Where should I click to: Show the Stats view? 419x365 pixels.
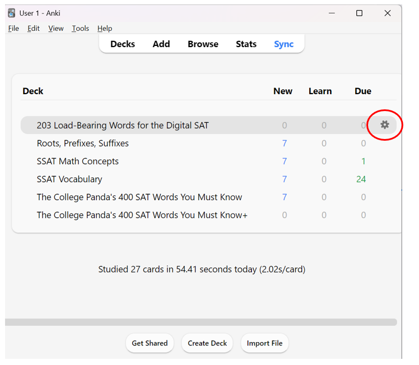[x=246, y=44]
